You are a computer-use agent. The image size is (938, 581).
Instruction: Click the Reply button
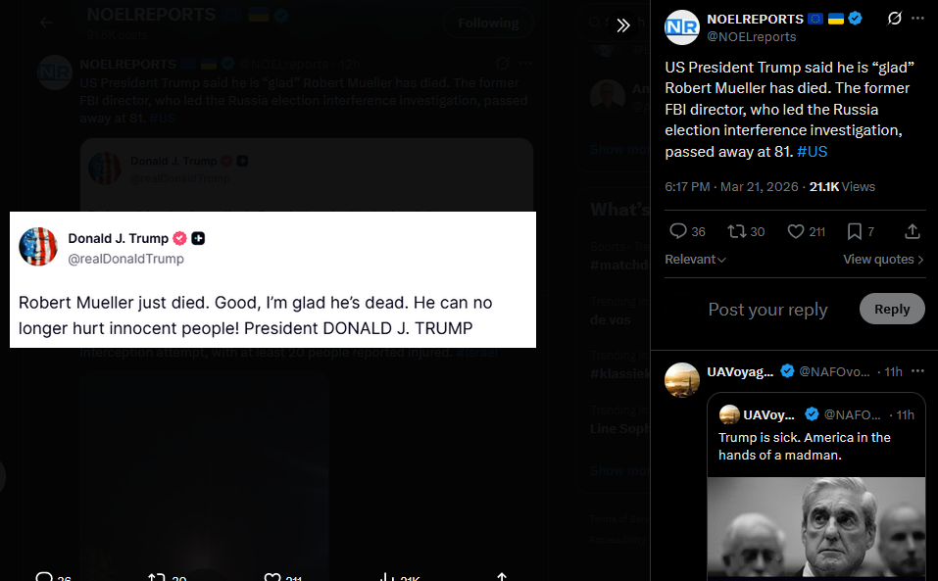tap(892, 309)
